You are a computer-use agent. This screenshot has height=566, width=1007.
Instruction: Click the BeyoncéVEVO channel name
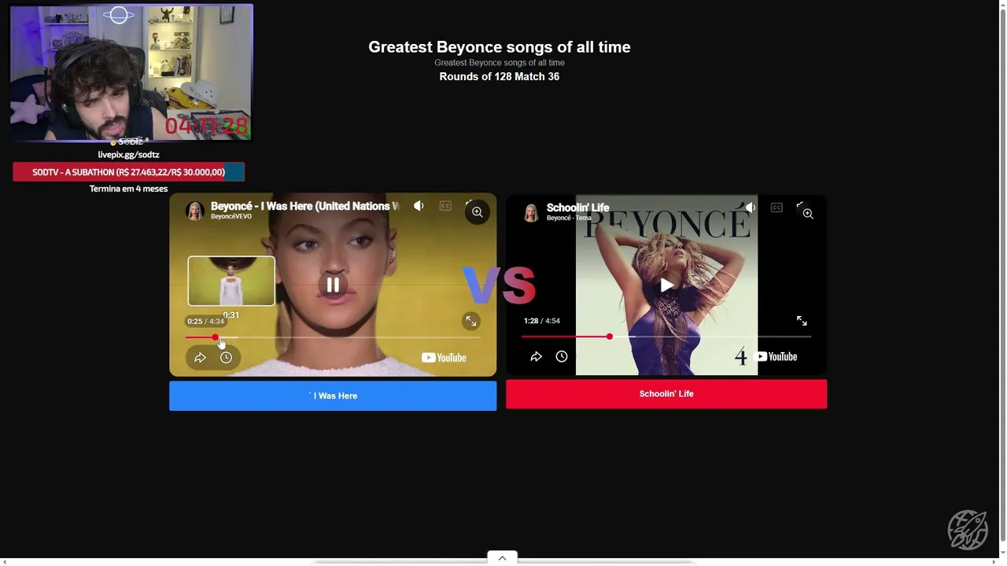231,216
